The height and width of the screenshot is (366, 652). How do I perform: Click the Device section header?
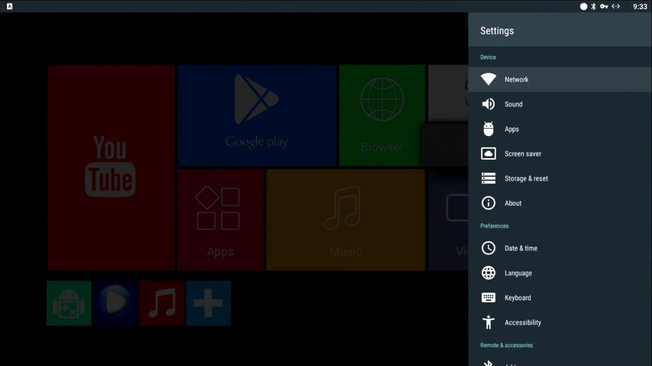click(488, 57)
